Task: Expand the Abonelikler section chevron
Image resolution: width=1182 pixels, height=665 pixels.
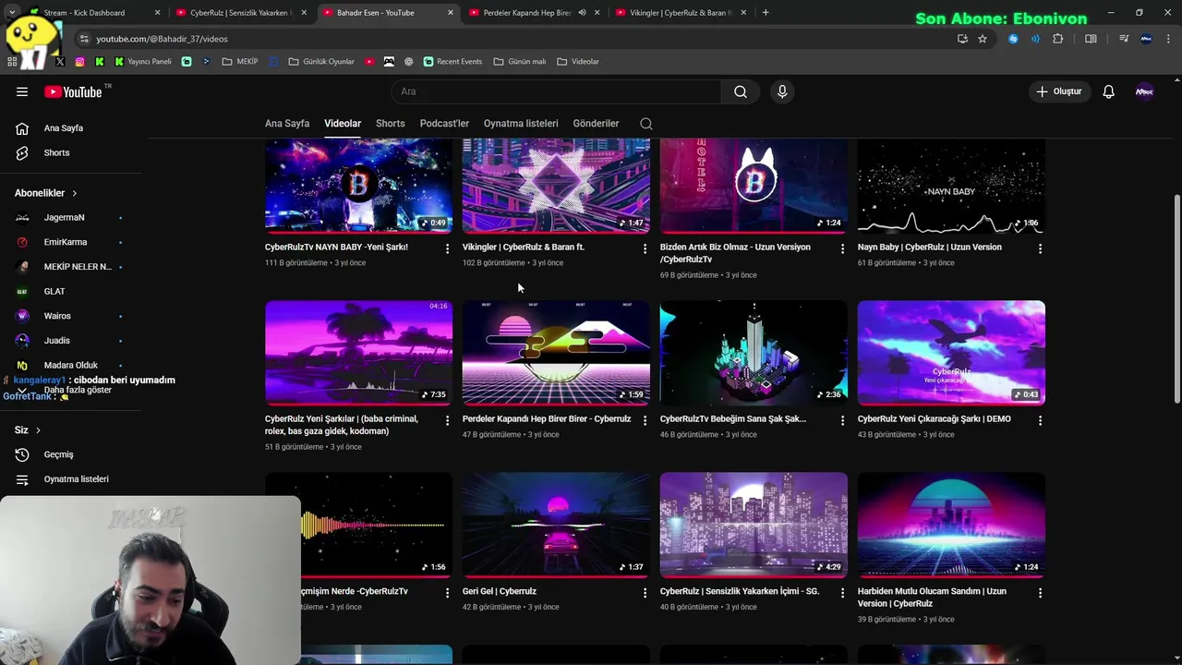Action: (x=74, y=193)
